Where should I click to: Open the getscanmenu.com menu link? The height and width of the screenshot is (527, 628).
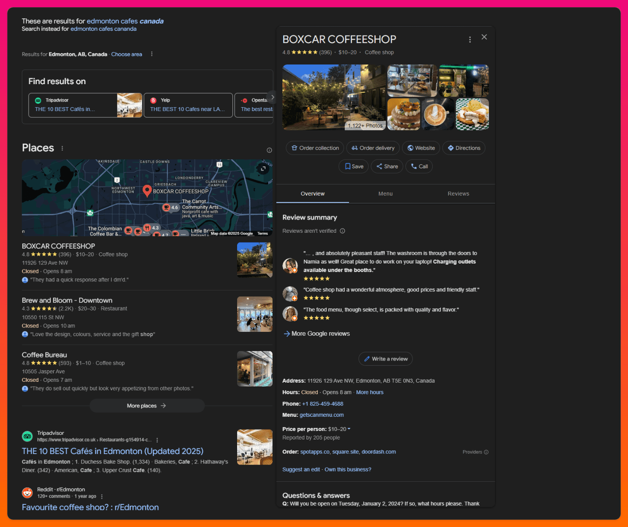click(322, 415)
